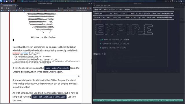Bookmark this page with star icon
The height and width of the screenshot is (104, 185).
click(x=70, y=8)
